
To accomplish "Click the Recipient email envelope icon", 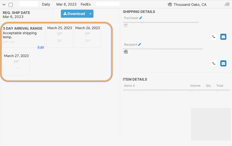I will coord(223,63).
